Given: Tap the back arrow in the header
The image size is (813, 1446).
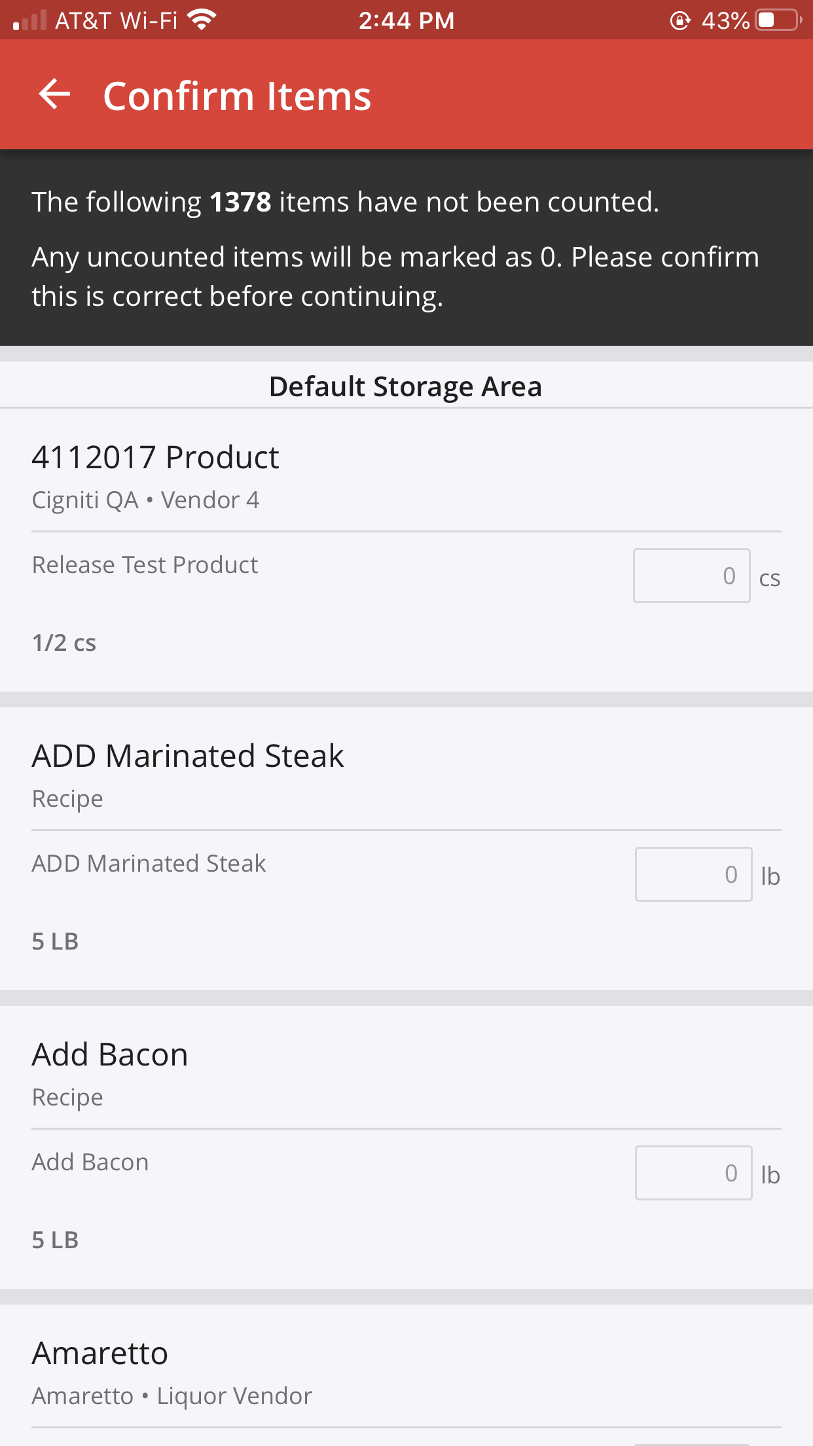Looking at the screenshot, I should (54, 95).
